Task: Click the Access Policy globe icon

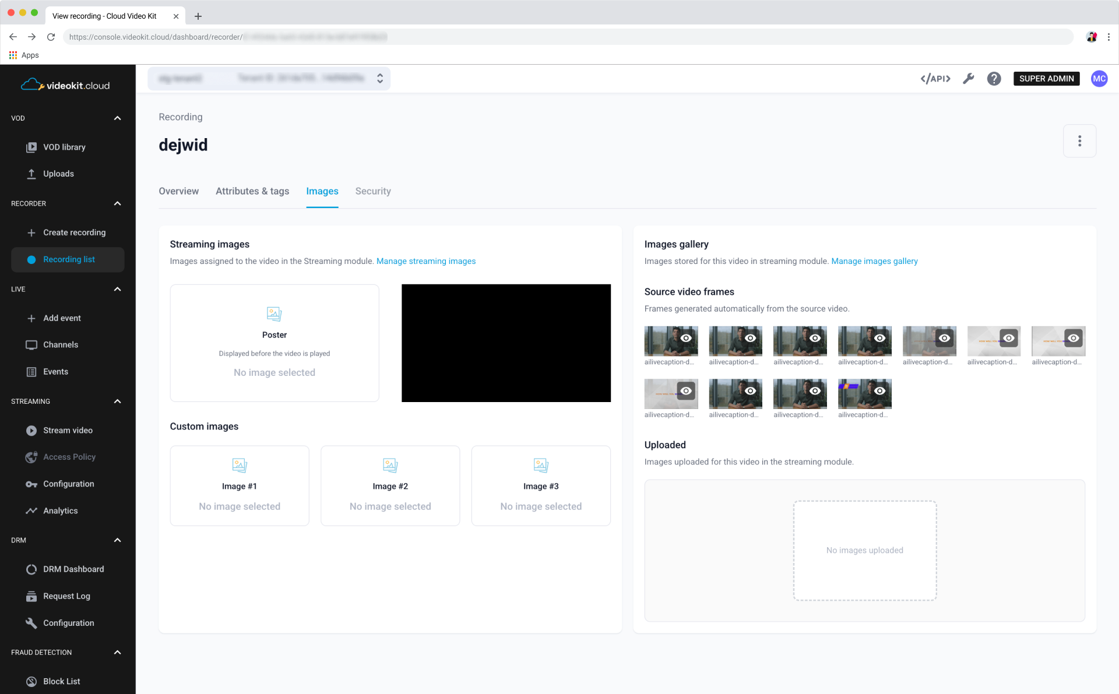Action: [31, 457]
